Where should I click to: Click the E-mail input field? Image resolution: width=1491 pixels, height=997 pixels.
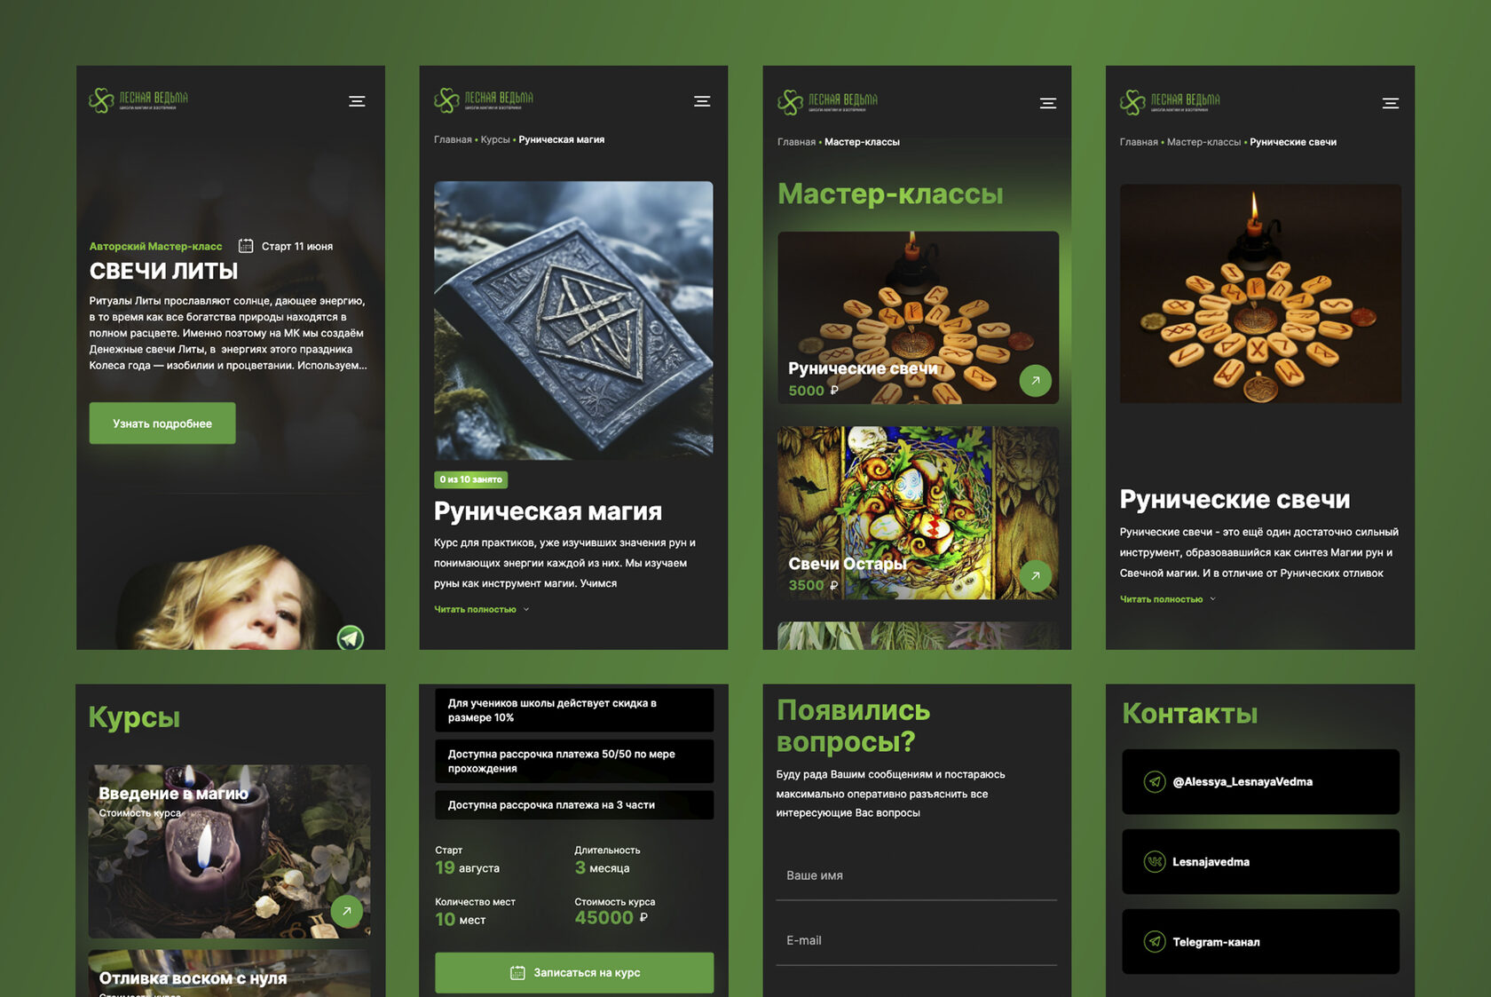coord(916,940)
